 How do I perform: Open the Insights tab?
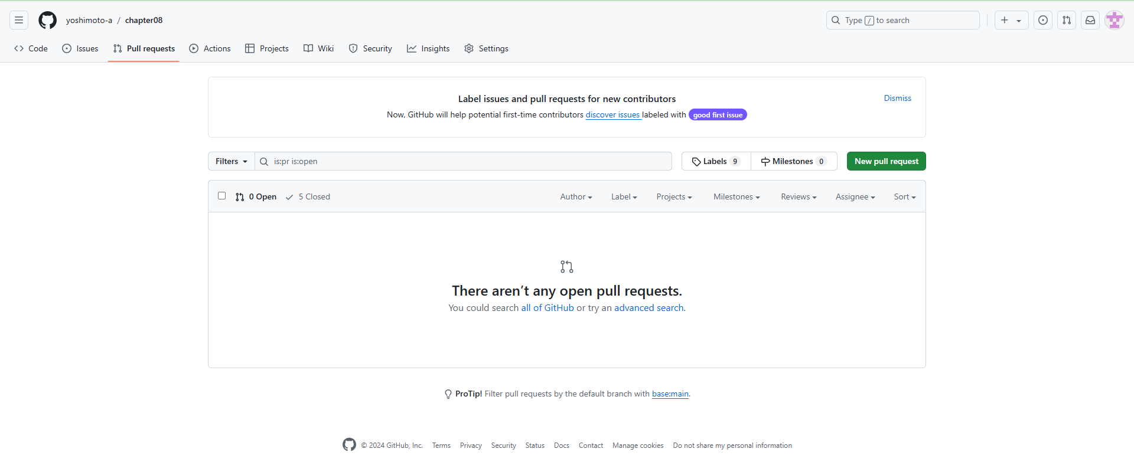428,48
